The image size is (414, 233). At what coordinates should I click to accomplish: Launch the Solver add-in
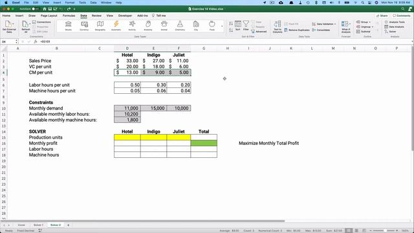click(x=391, y=32)
